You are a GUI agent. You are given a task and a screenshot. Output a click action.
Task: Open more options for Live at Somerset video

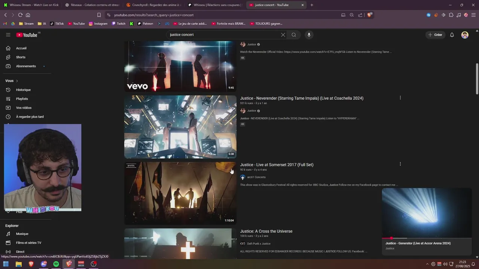400,164
